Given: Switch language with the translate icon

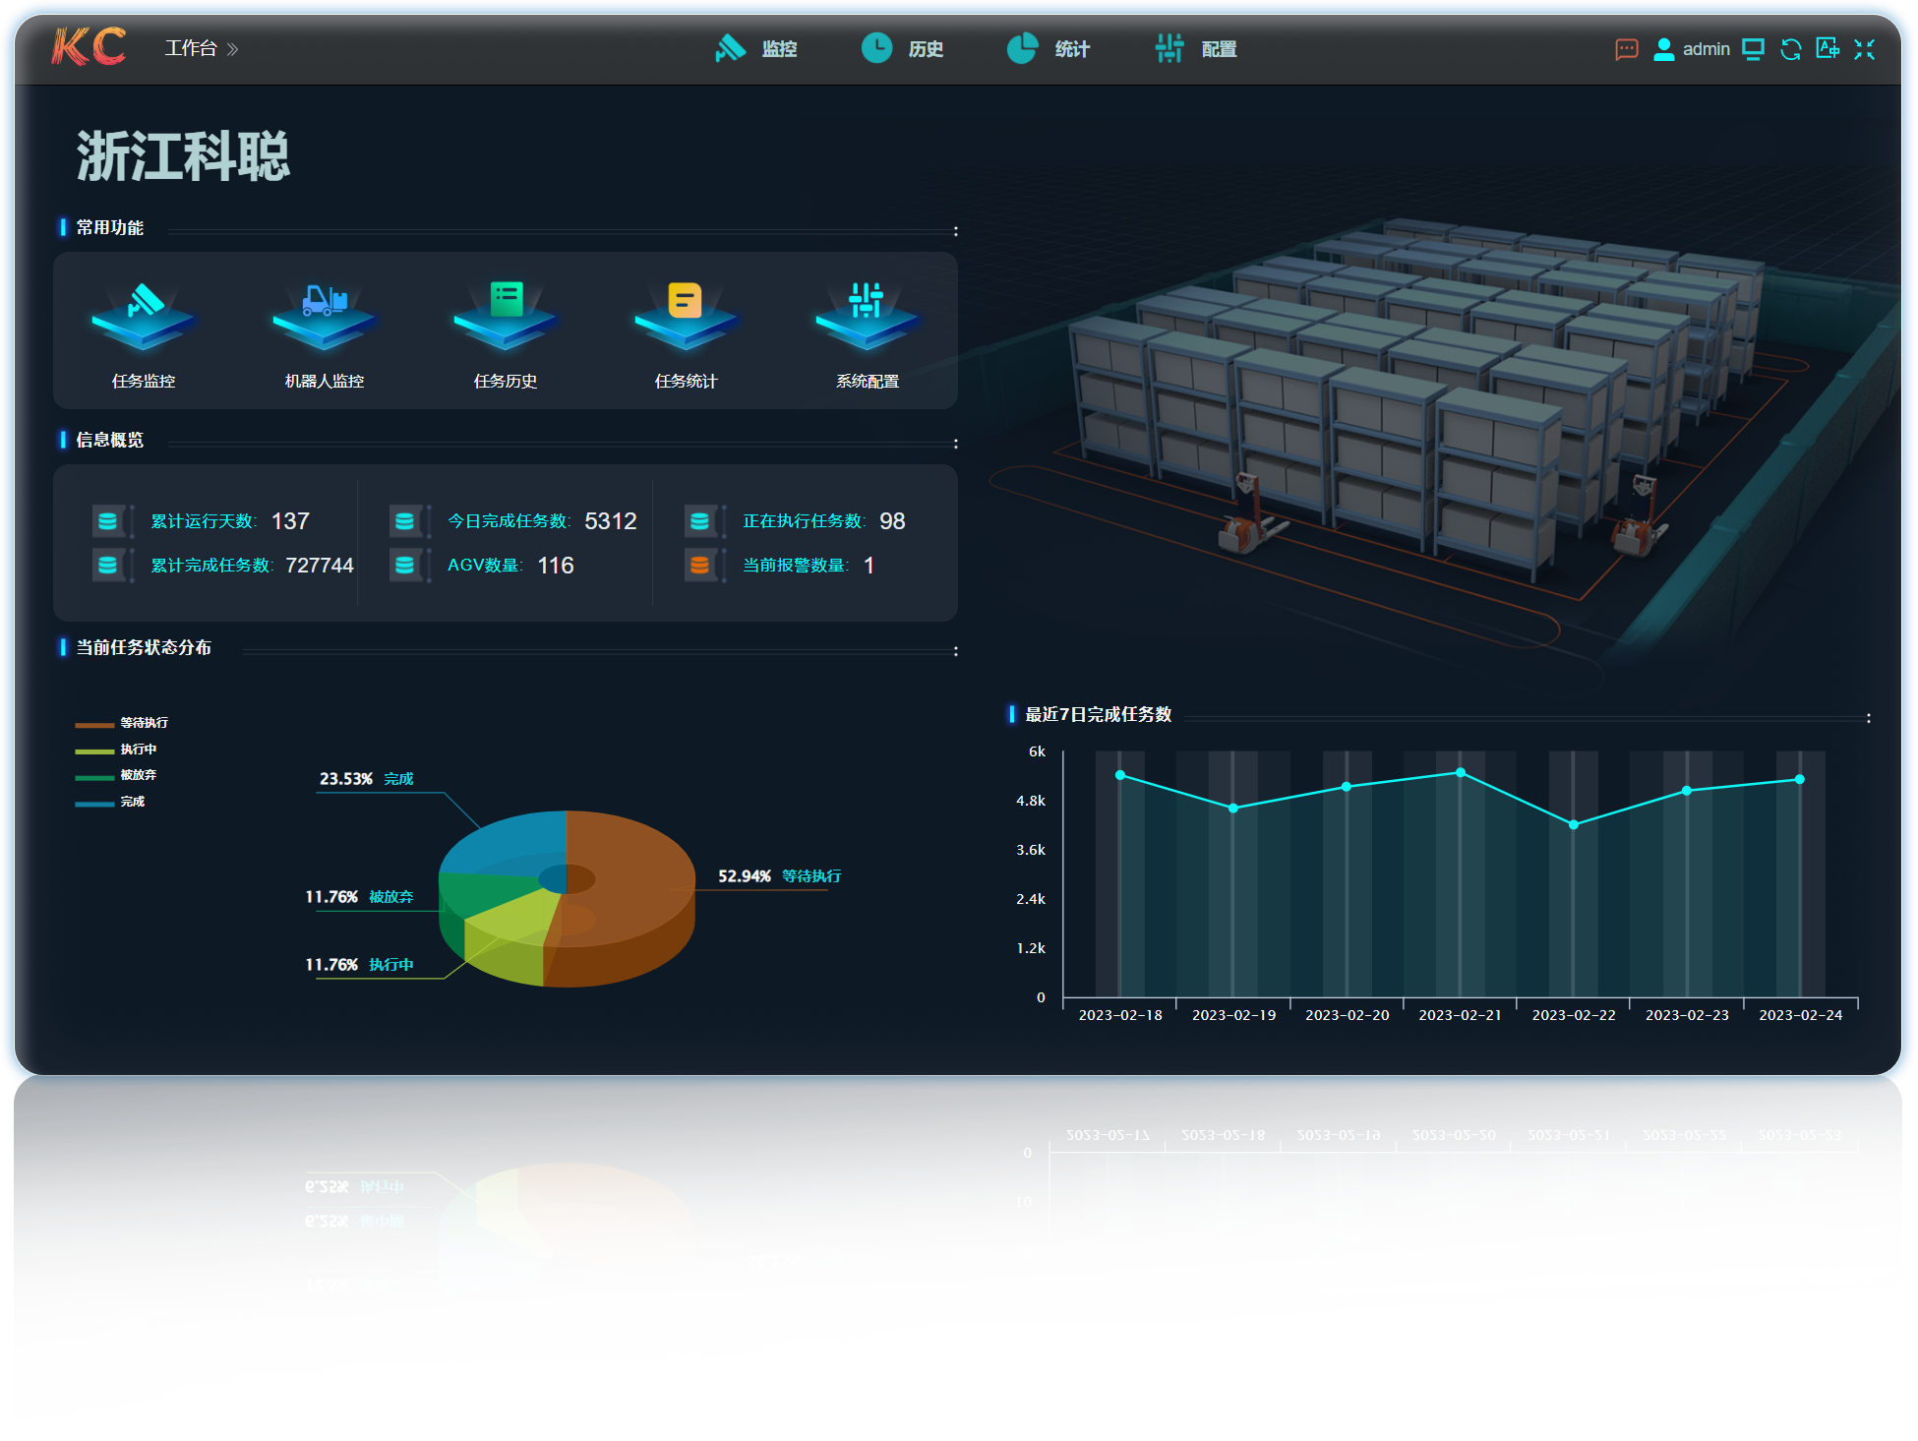Looking at the screenshot, I should point(1828,49).
